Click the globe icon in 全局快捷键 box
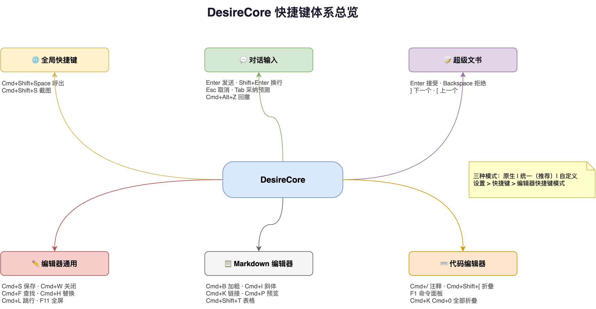The height and width of the screenshot is (309, 596). [x=35, y=60]
